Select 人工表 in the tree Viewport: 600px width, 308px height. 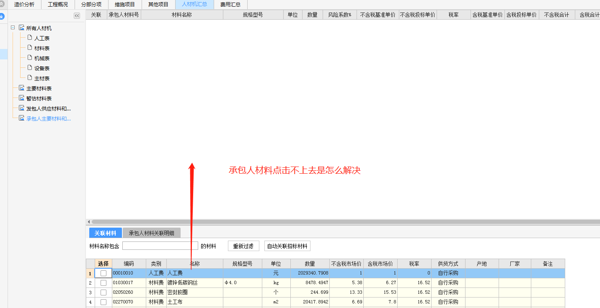(x=42, y=38)
